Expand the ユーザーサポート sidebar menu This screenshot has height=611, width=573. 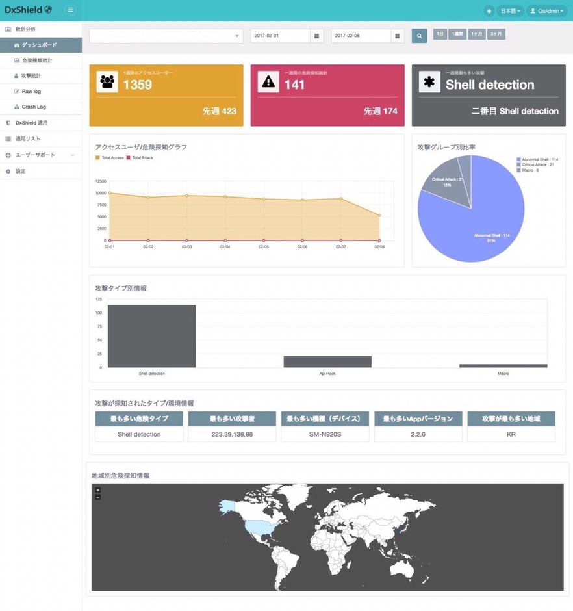tap(40, 155)
